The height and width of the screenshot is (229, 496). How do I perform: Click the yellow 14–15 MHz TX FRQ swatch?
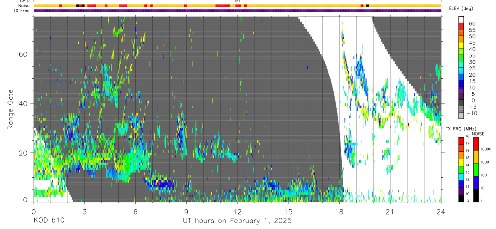coord(461,162)
